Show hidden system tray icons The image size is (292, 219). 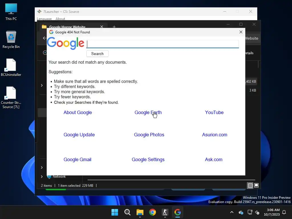pyautogui.click(x=232, y=212)
